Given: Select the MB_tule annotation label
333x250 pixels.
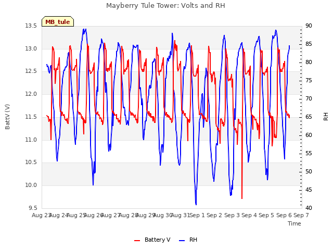Looking at the screenshot, I should 58,22.
